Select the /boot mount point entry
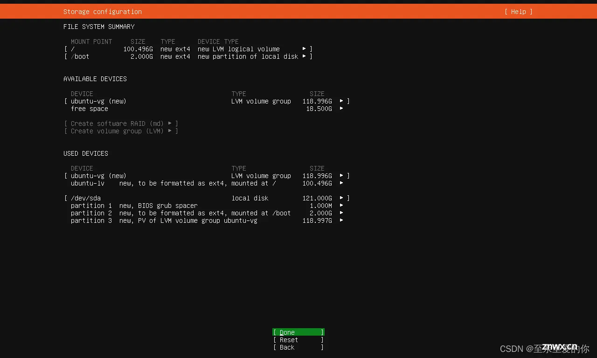 [188, 56]
